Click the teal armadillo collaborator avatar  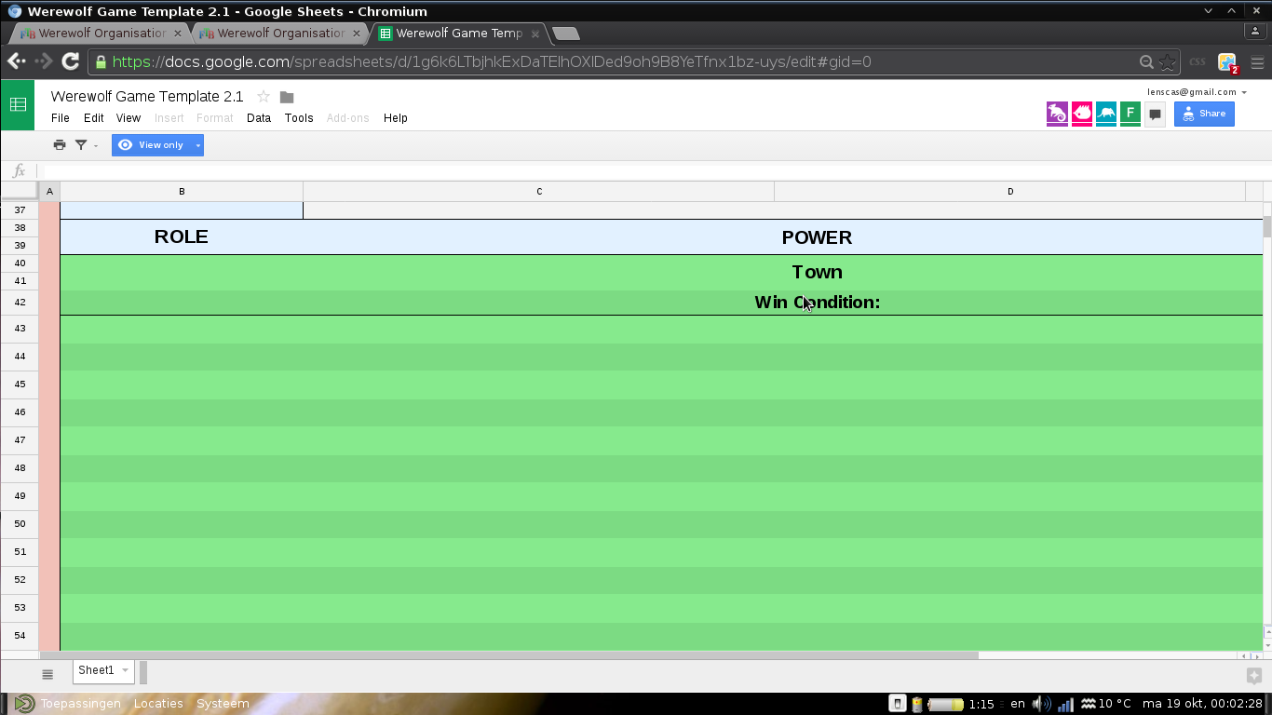(x=1105, y=114)
